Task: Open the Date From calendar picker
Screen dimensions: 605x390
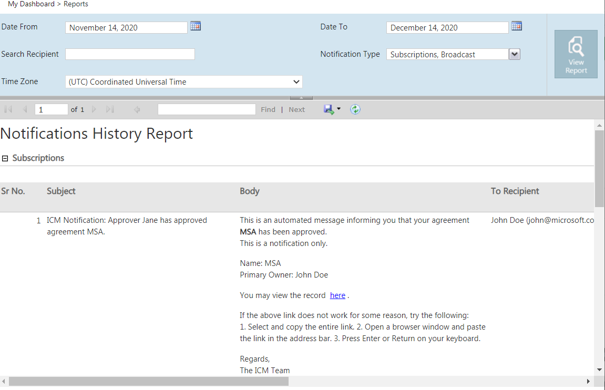Action: (196, 26)
